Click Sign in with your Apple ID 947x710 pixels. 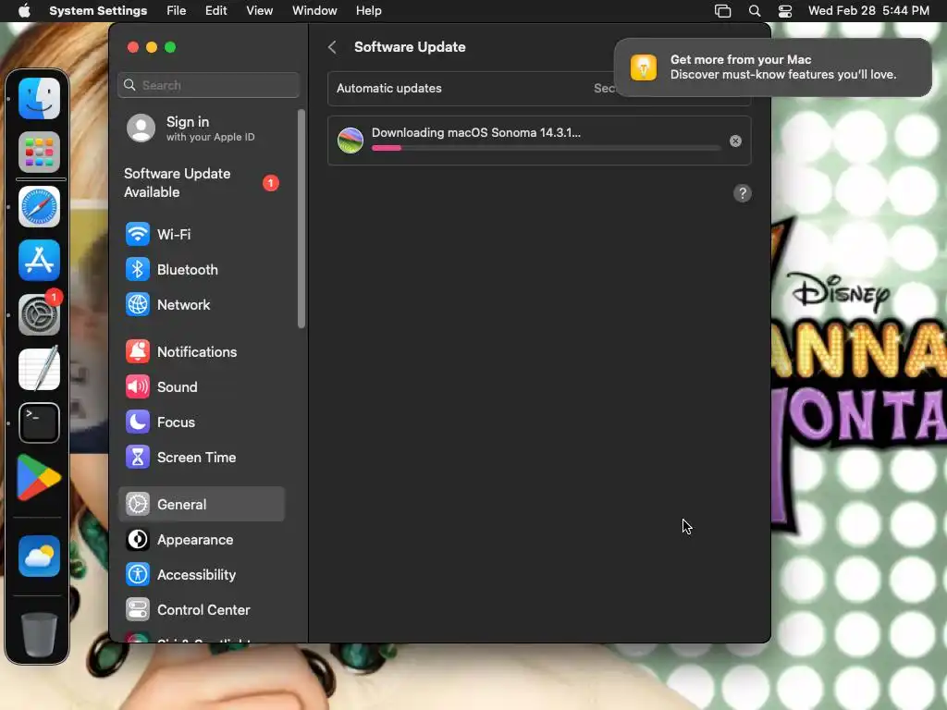pos(202,129)
